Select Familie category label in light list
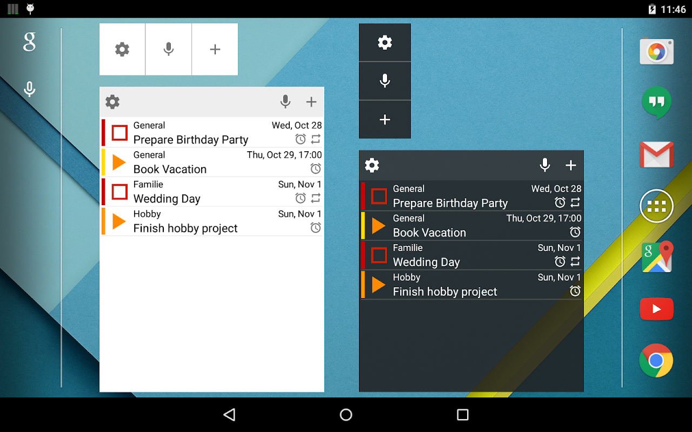This screenshot has height=432, width=692. pos(149,184)
